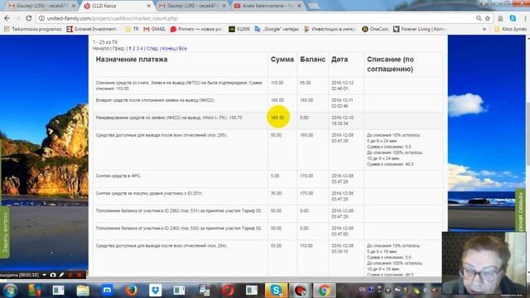The image size is (530, 298).
Task: Switch to Google Chrome in the taskbar
Action: pos(324,291)
